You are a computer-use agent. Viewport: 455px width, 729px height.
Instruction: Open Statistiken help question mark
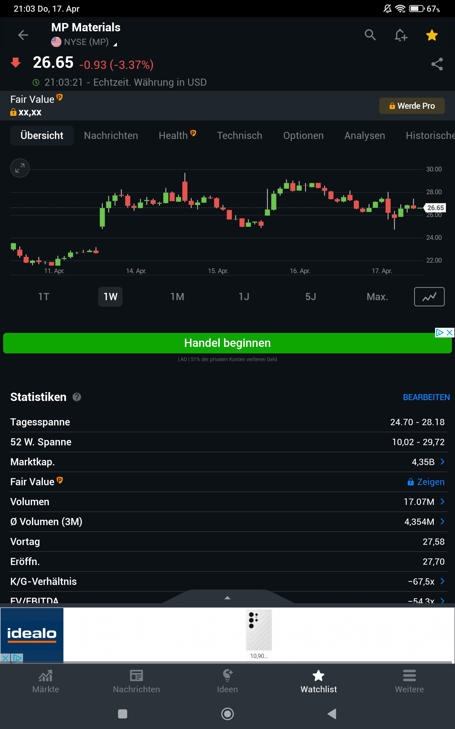coord(77,397)
